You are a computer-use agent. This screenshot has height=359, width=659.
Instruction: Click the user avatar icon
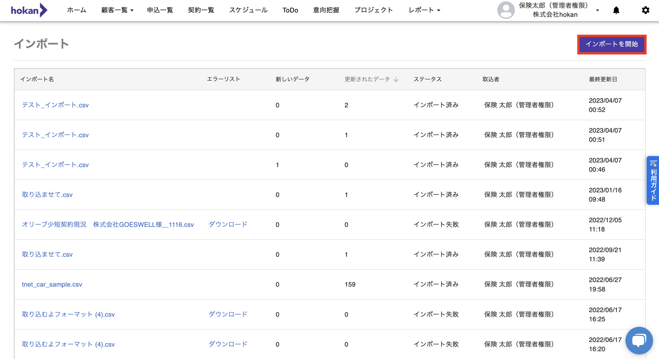505,10
